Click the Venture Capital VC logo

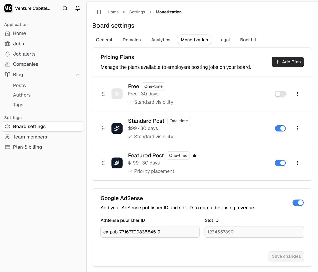8,8
